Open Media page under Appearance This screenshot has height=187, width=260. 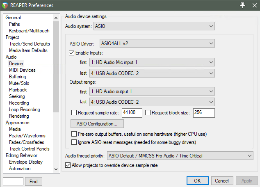point(15,129)
